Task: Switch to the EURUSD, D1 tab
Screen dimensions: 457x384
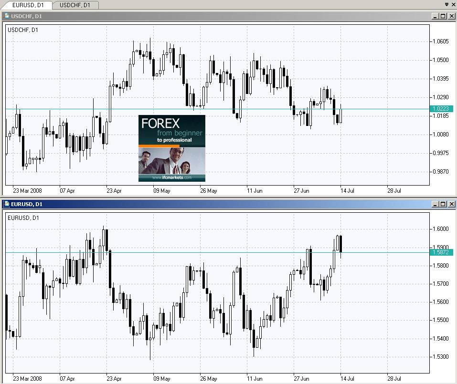Action: 28,5
